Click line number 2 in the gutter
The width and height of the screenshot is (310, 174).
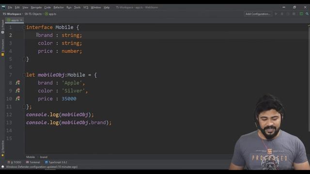[x=10, y=35]
